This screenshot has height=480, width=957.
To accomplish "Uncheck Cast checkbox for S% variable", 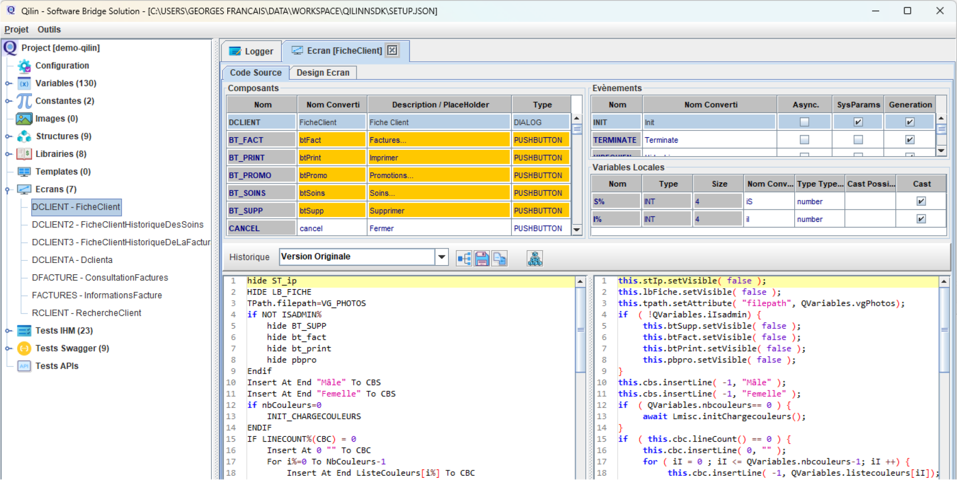I will point(921,201).
